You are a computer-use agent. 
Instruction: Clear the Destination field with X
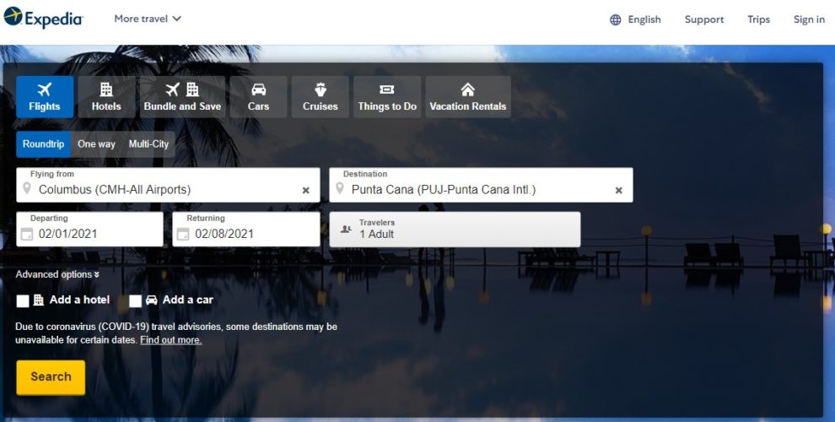click(x=618, y=191)
